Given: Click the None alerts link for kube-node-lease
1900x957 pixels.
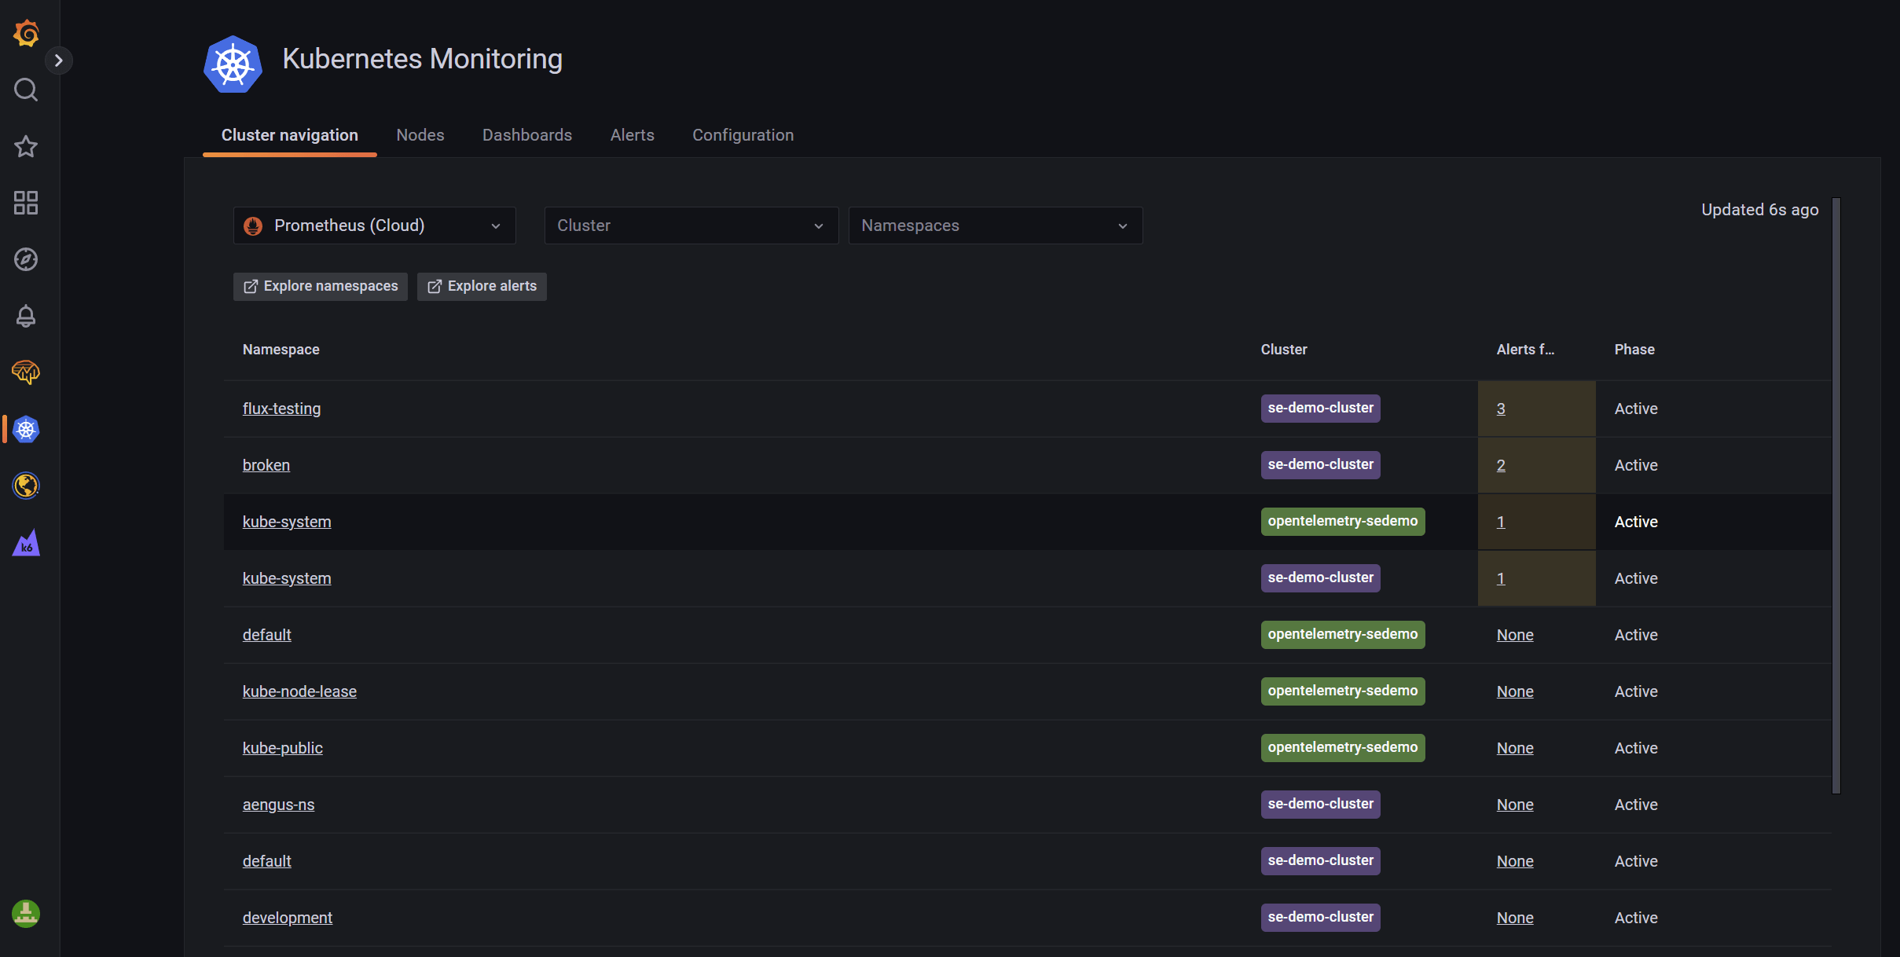Looking at the screenshot, I should 1515,691.
